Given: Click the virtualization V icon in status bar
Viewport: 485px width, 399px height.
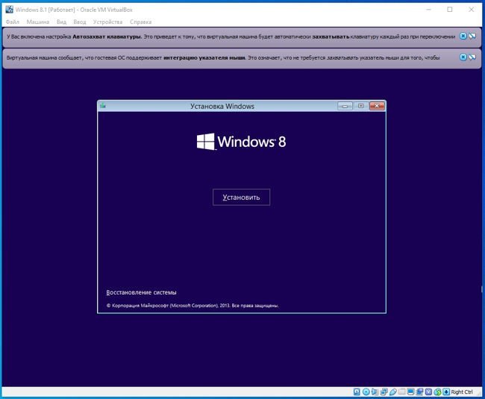Looking at the screenshot, I should [428, 392].
